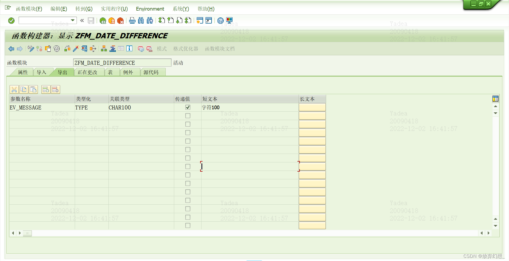
Task: Switch to the 属性 tab
Action: [x=23, y=72]
